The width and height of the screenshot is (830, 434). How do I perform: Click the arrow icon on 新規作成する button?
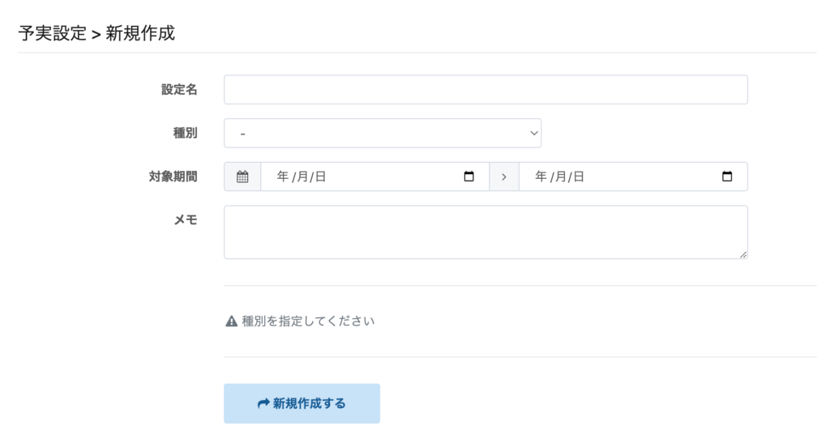263,403
